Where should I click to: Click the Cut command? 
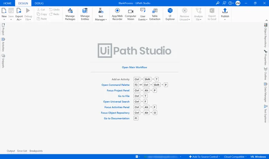[41, 9]
